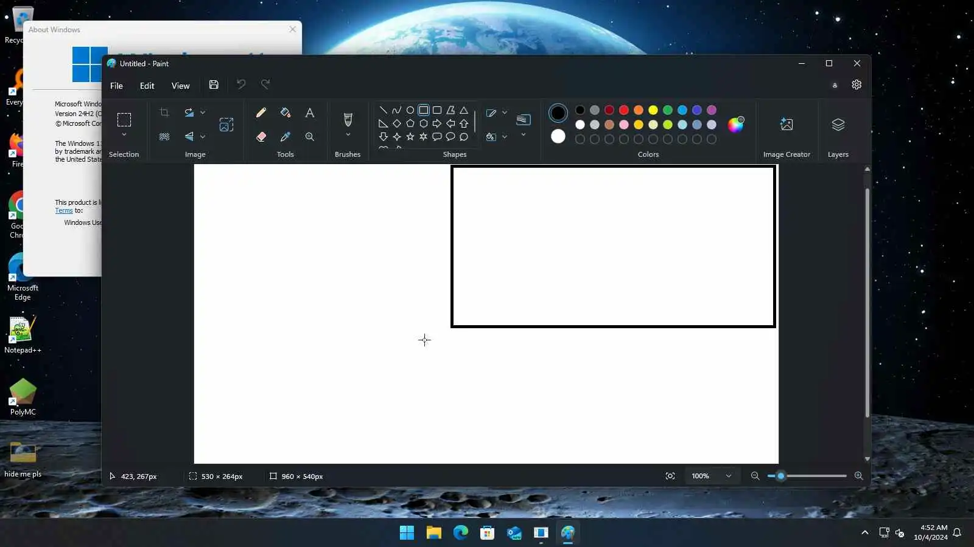Expand the Selection options chevron

pos(124,135)
